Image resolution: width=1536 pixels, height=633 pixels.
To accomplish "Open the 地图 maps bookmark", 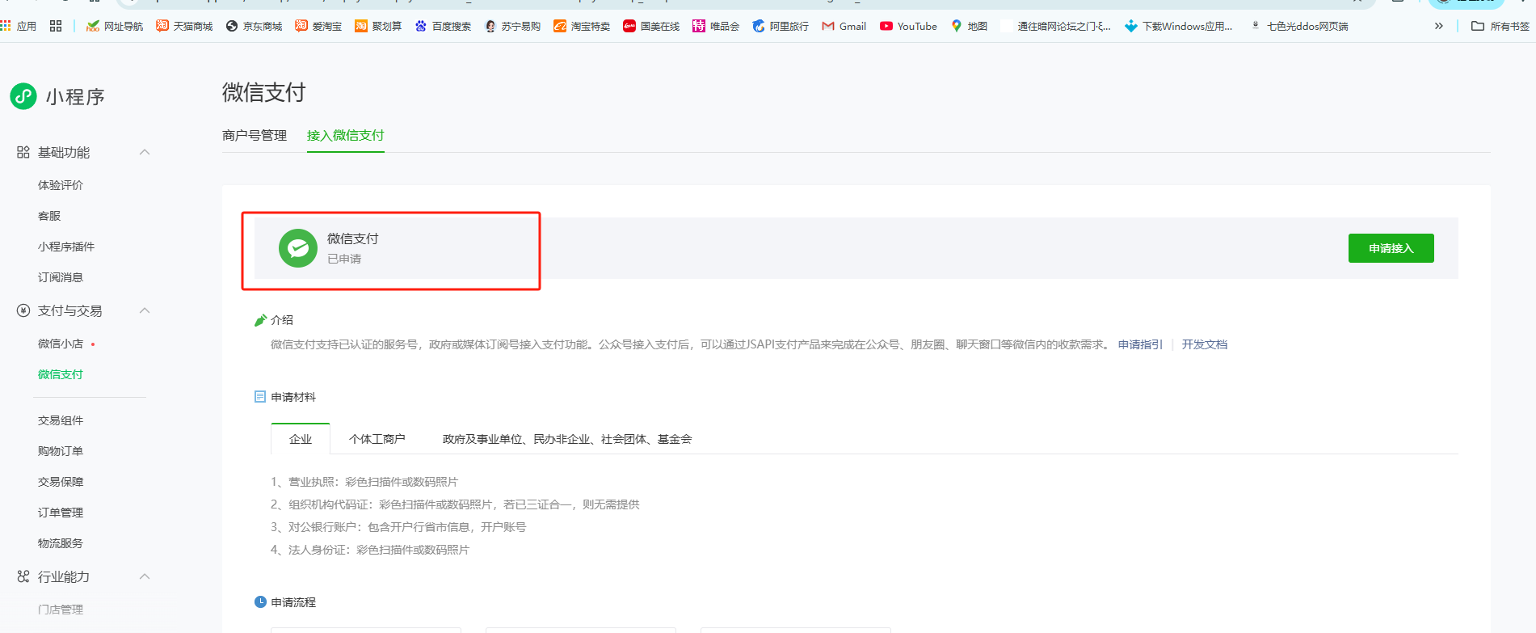I will point(970,26).
